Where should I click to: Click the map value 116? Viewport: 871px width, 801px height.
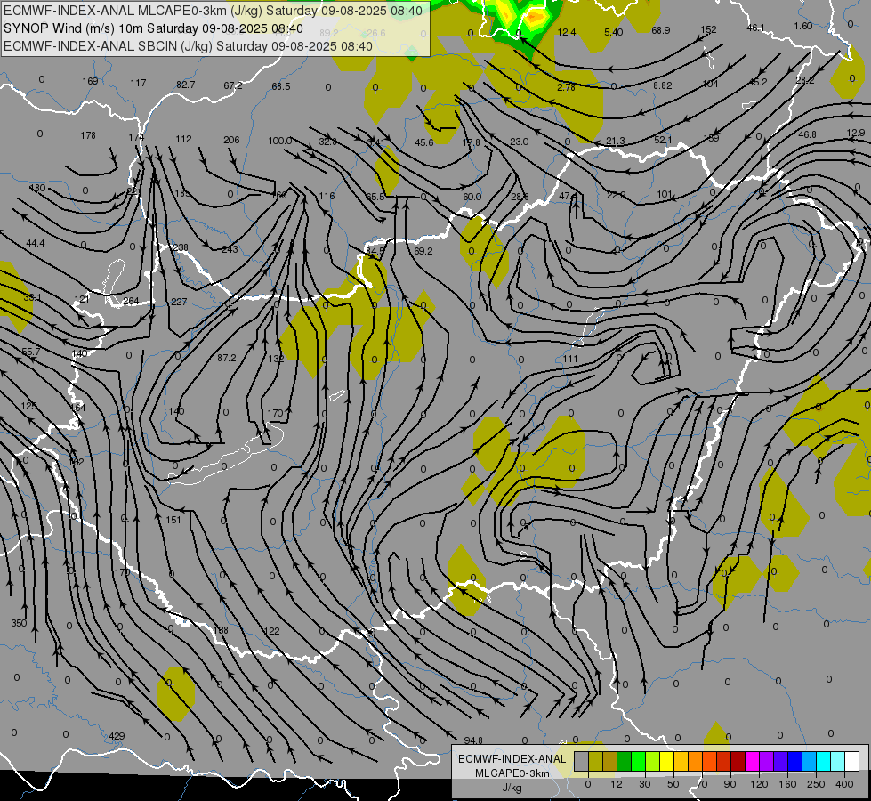[x=327, y=196]
